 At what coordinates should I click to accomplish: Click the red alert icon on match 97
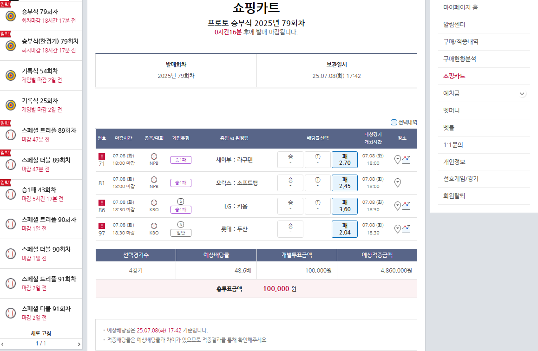[x=102, y=226]
